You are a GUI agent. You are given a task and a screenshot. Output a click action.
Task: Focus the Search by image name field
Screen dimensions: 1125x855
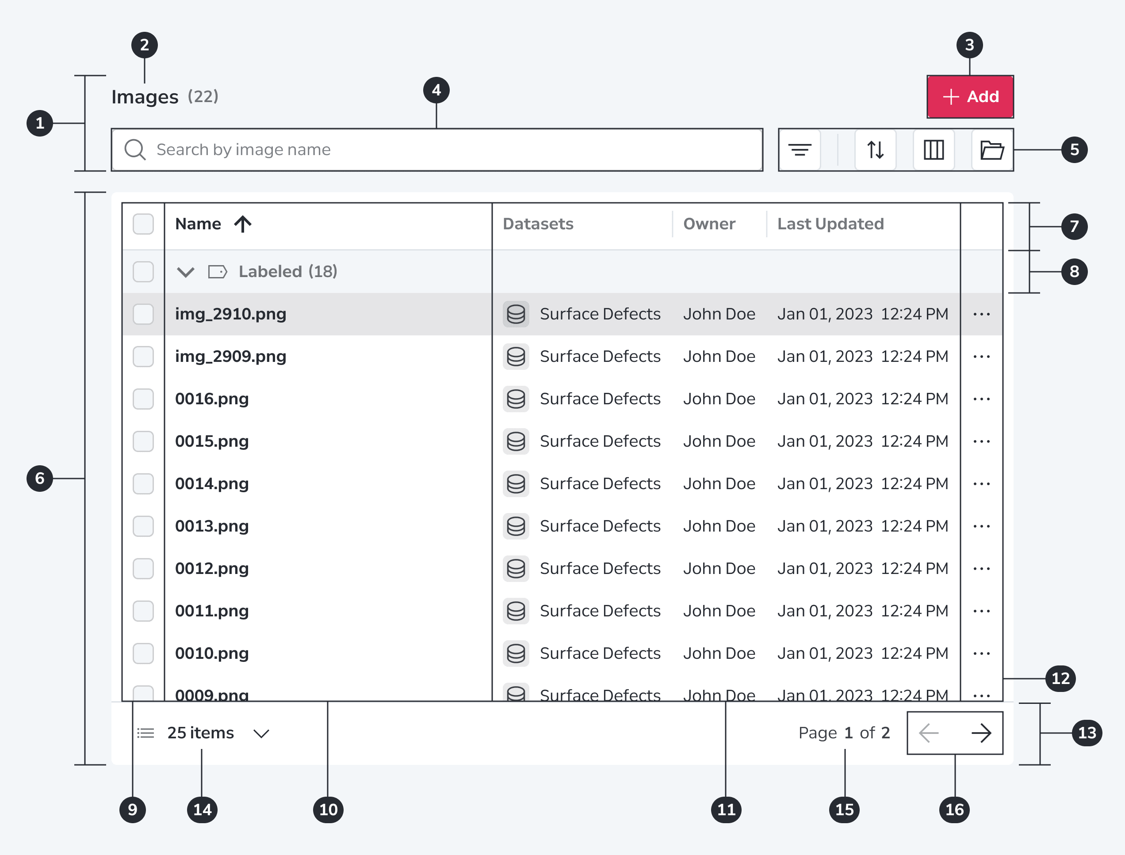[x=437, y=150]
